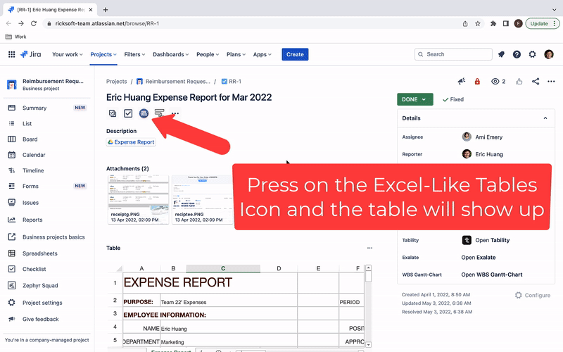Open reciptee.PNG attachment thumbnail

pos(203,199)
